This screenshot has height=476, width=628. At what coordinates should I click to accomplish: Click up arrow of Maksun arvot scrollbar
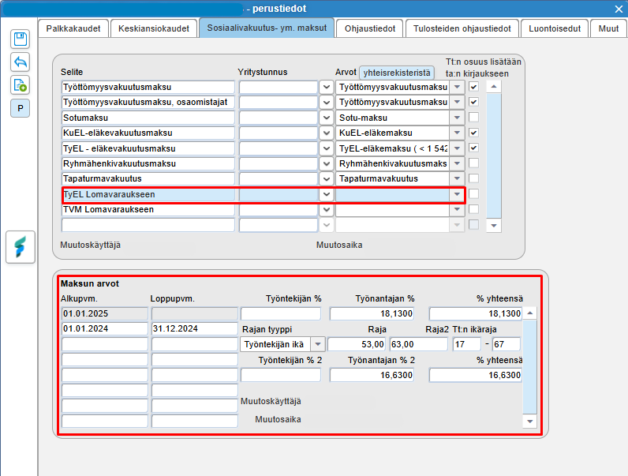[530, 313]
